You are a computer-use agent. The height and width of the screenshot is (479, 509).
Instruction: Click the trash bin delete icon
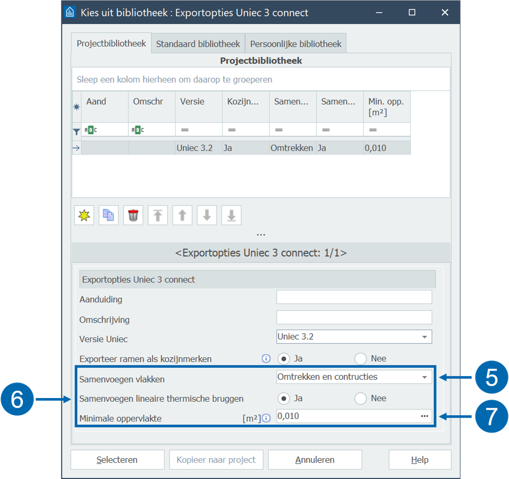tap(133, 216)
